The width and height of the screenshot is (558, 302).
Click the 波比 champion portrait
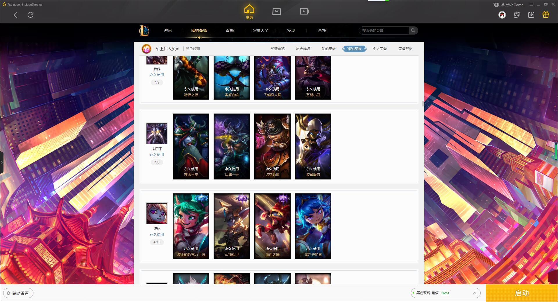157,214
